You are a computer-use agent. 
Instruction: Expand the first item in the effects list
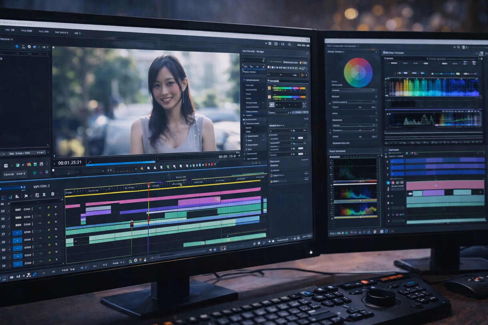point(254,80)
